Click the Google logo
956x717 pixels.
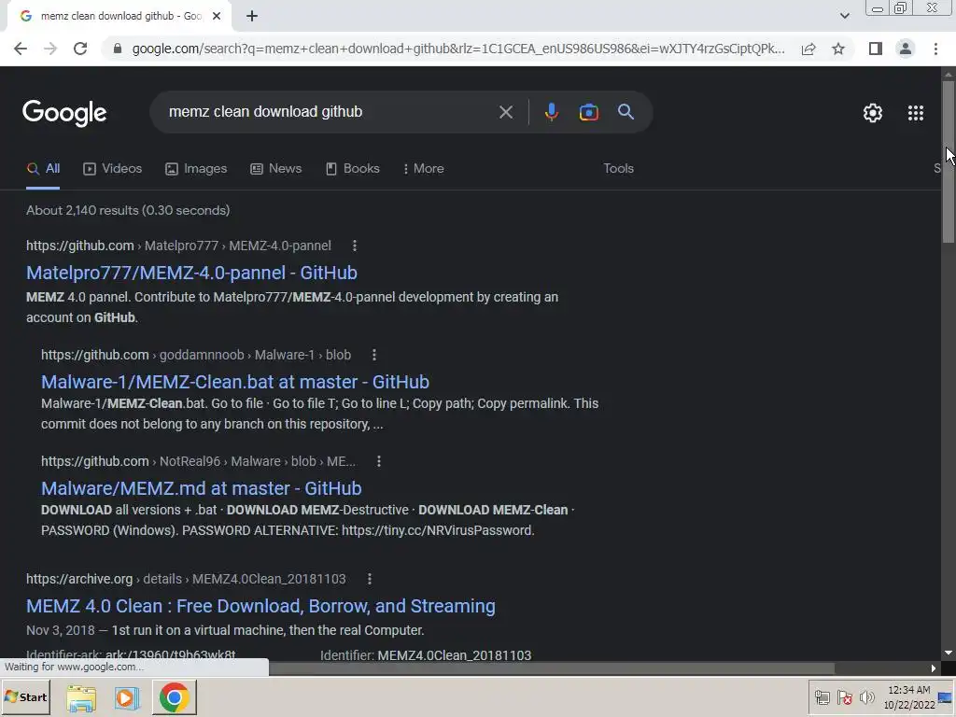[x=64, y=113]
